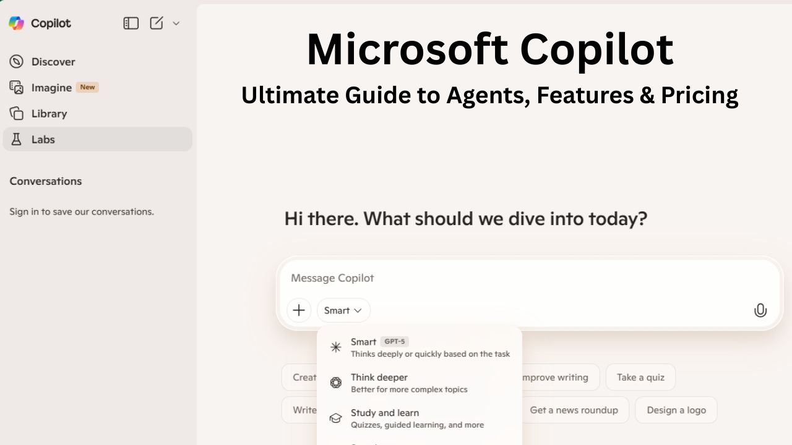Expand the new chat options chevron
The width and height of the screenshot is (792, 445).
tap(176, 23)
